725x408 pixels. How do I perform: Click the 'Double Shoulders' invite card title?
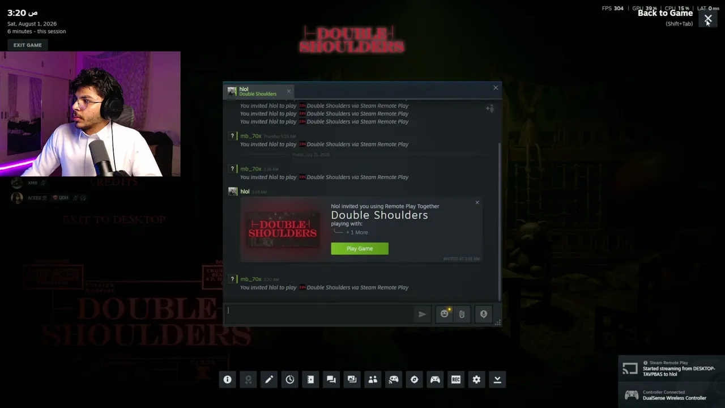379,215
